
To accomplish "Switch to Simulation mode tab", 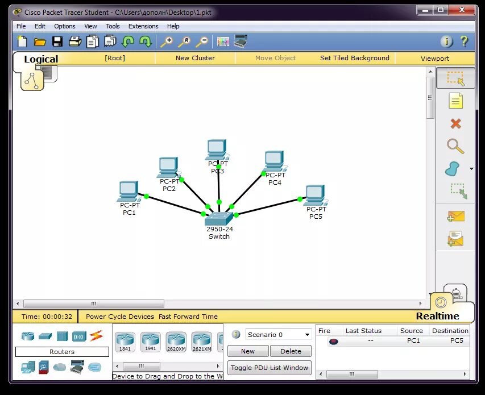I will [x=456, y=292].
